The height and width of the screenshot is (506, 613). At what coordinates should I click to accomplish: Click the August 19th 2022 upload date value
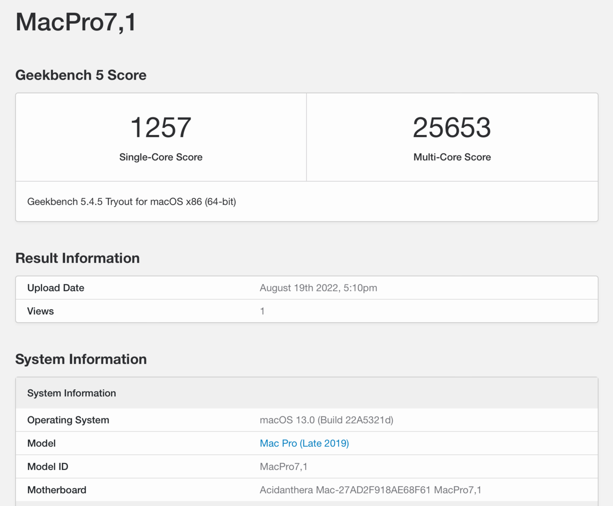click(x=318, y=288)
